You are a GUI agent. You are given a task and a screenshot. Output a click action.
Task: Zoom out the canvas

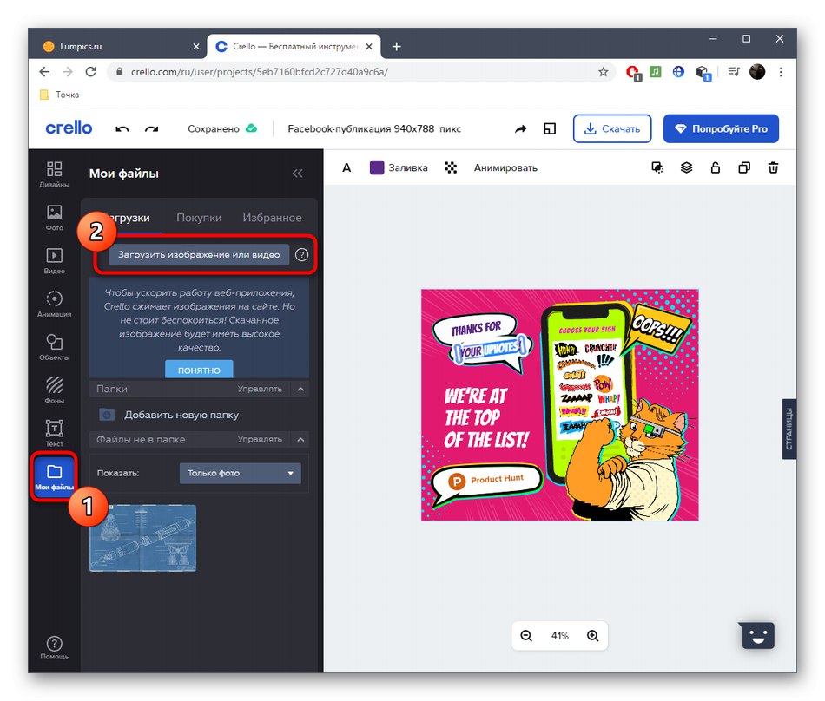coord(526,636)
